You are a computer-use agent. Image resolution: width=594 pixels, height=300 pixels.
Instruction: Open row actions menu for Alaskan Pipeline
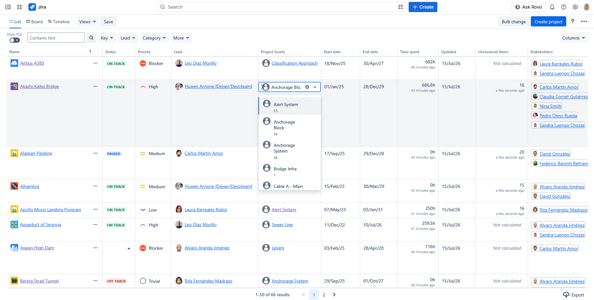[x=95, y=153]
